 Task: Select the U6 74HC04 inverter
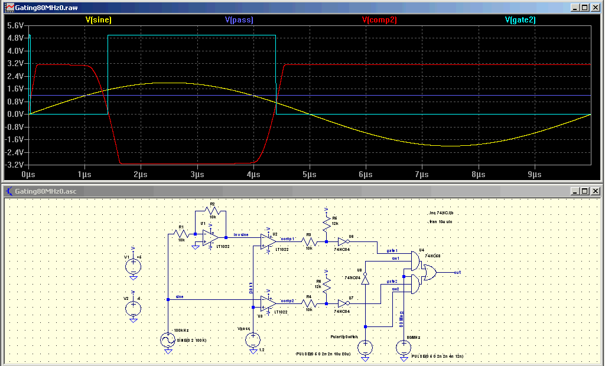[343, 241]
